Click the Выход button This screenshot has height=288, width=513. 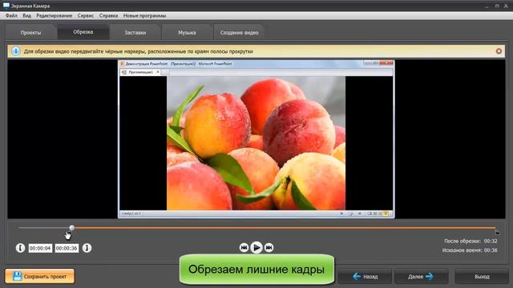click(x=482, y=277)
